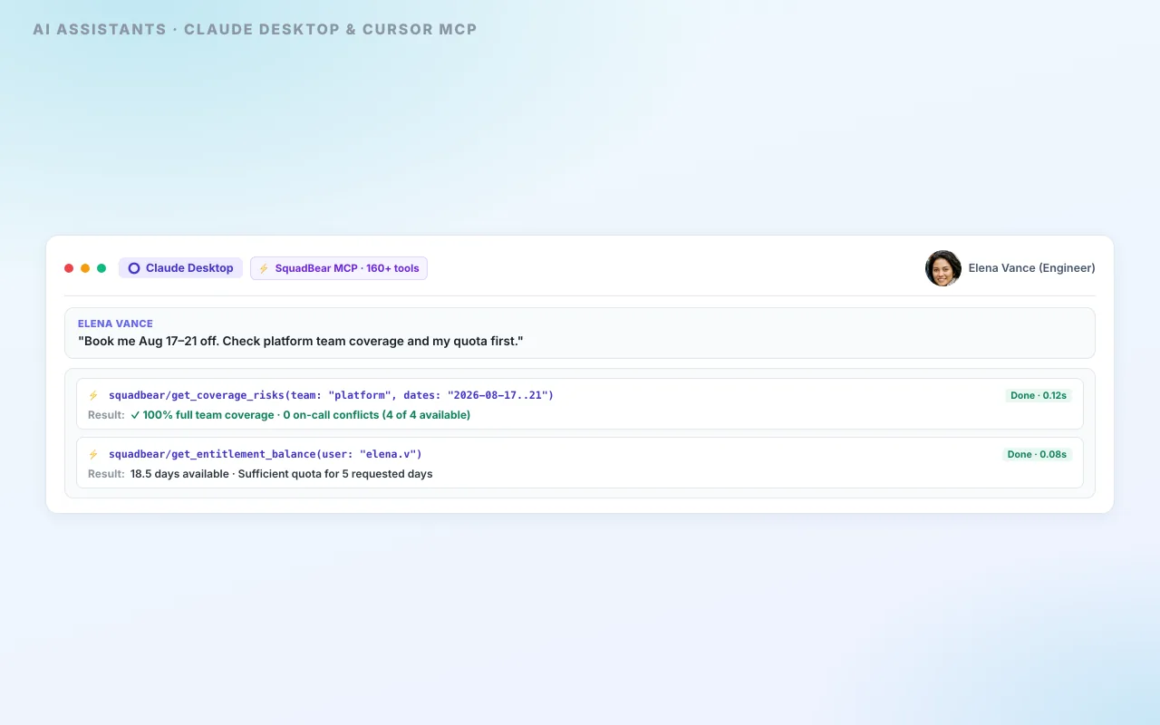Click the 'AI ASSISTANTS · CLAUDE DESKTOP & CURSOR MCP' heading
The image size is (1160, 725).
(x=255, y=29)
